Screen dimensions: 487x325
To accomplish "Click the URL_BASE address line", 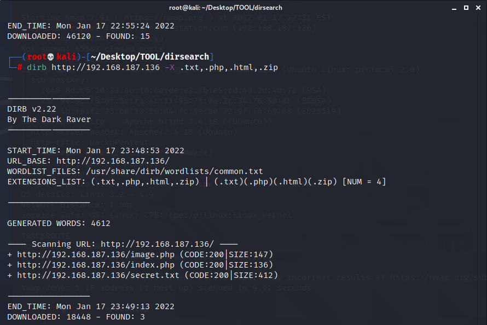I will pyautogui.click(x=89, y=161).
